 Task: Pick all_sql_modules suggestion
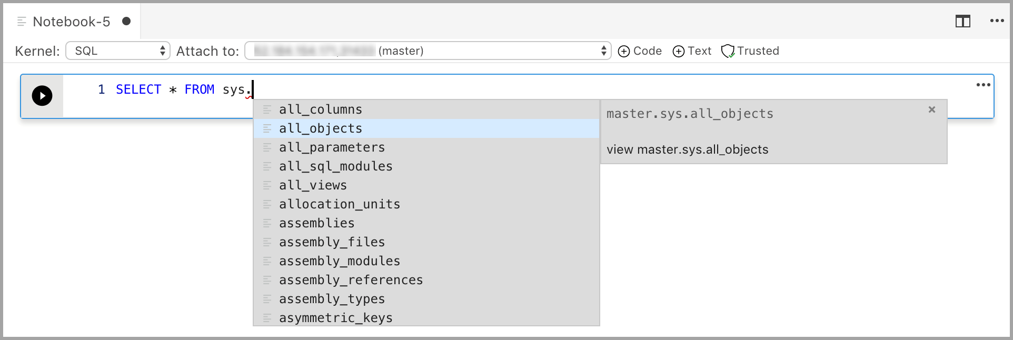[x=335, y=166]
